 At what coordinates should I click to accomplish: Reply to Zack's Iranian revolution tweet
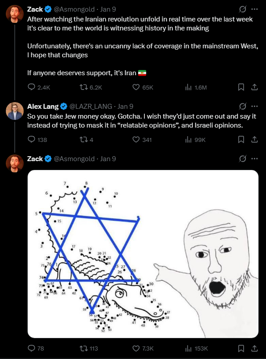31,87
